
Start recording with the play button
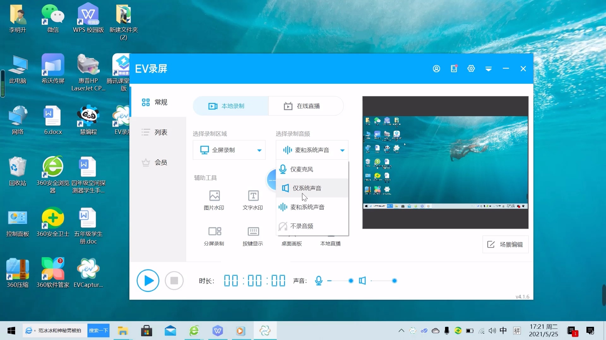[148, 280]
